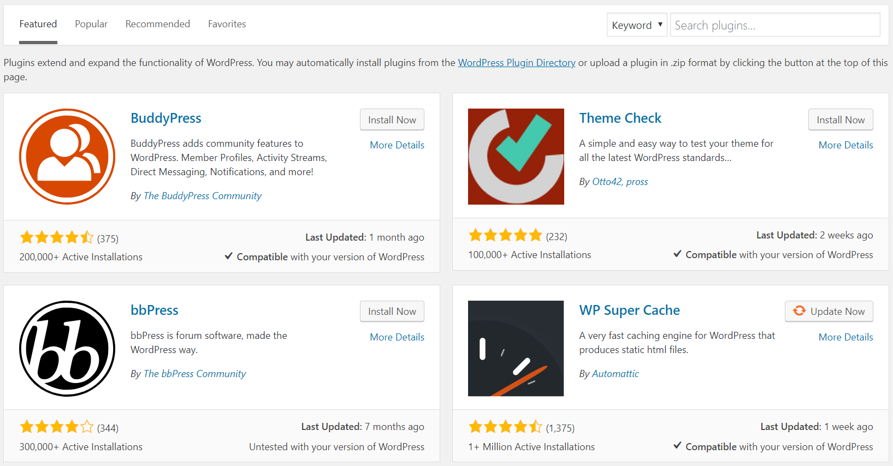This screenshot has height=466, width=893.
Task: Click inside the plugin search field
Action: pos(774,25)
